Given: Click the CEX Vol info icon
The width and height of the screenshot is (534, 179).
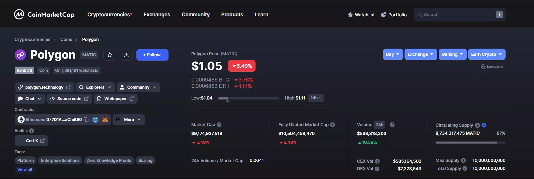Looking at the screenshot, I should 377,161.
